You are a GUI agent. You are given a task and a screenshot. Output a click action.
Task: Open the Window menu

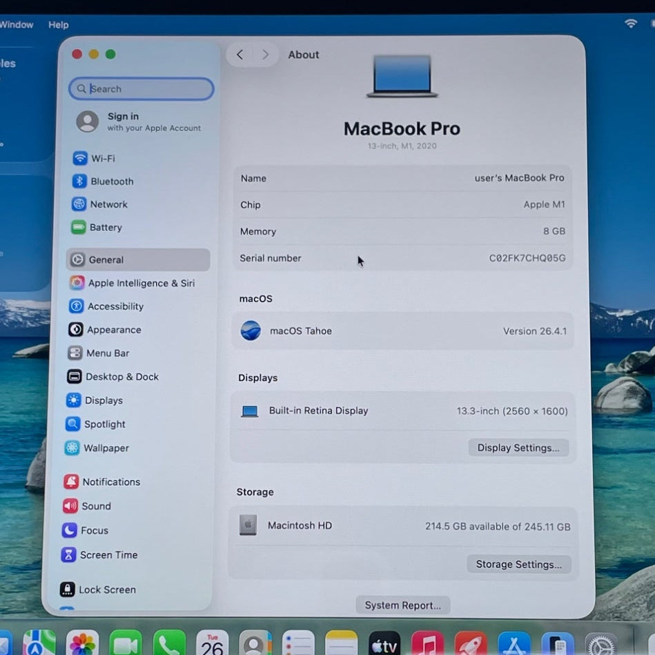17,25
